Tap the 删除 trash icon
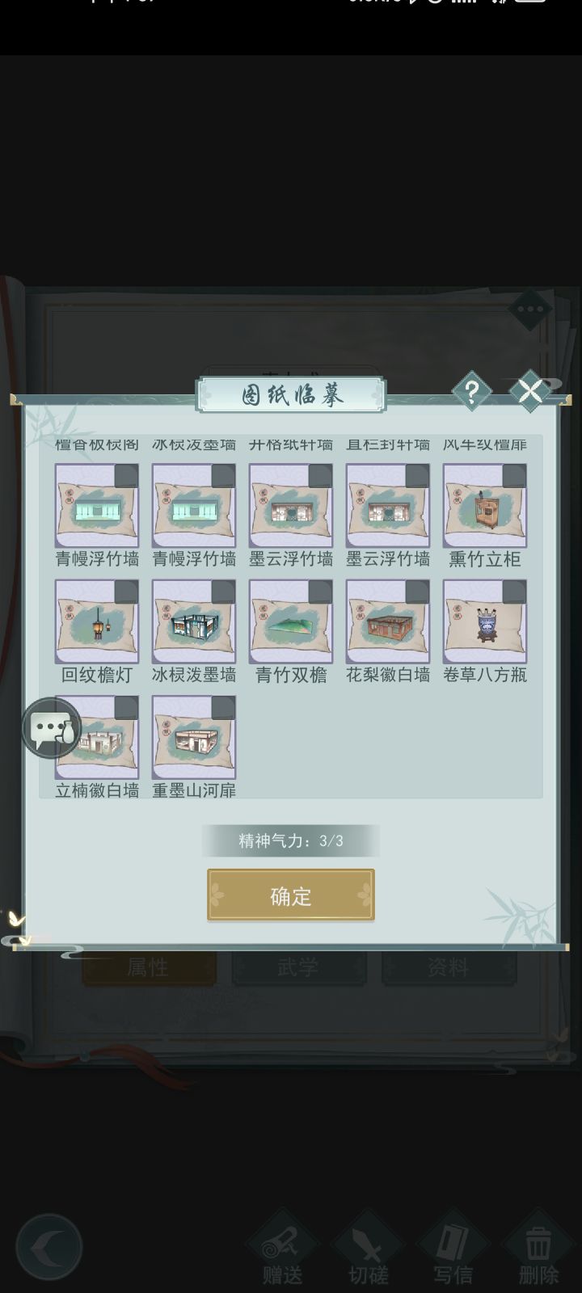This screenshot has width=582, height=1293. click(538, 1249)
